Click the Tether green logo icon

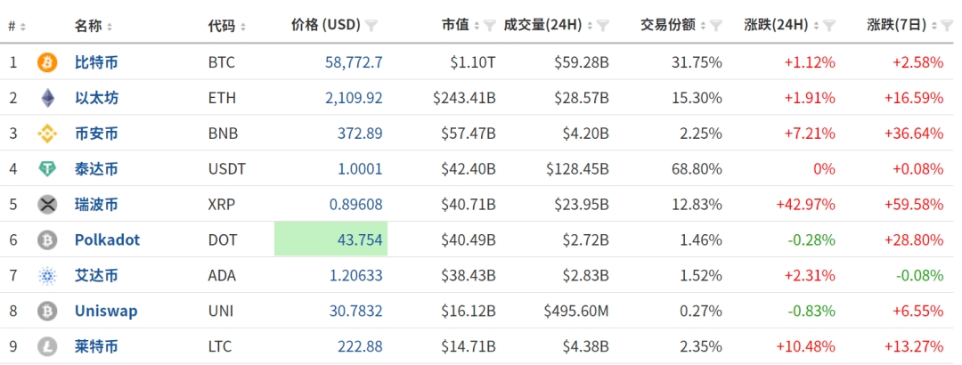click(47, 169)
